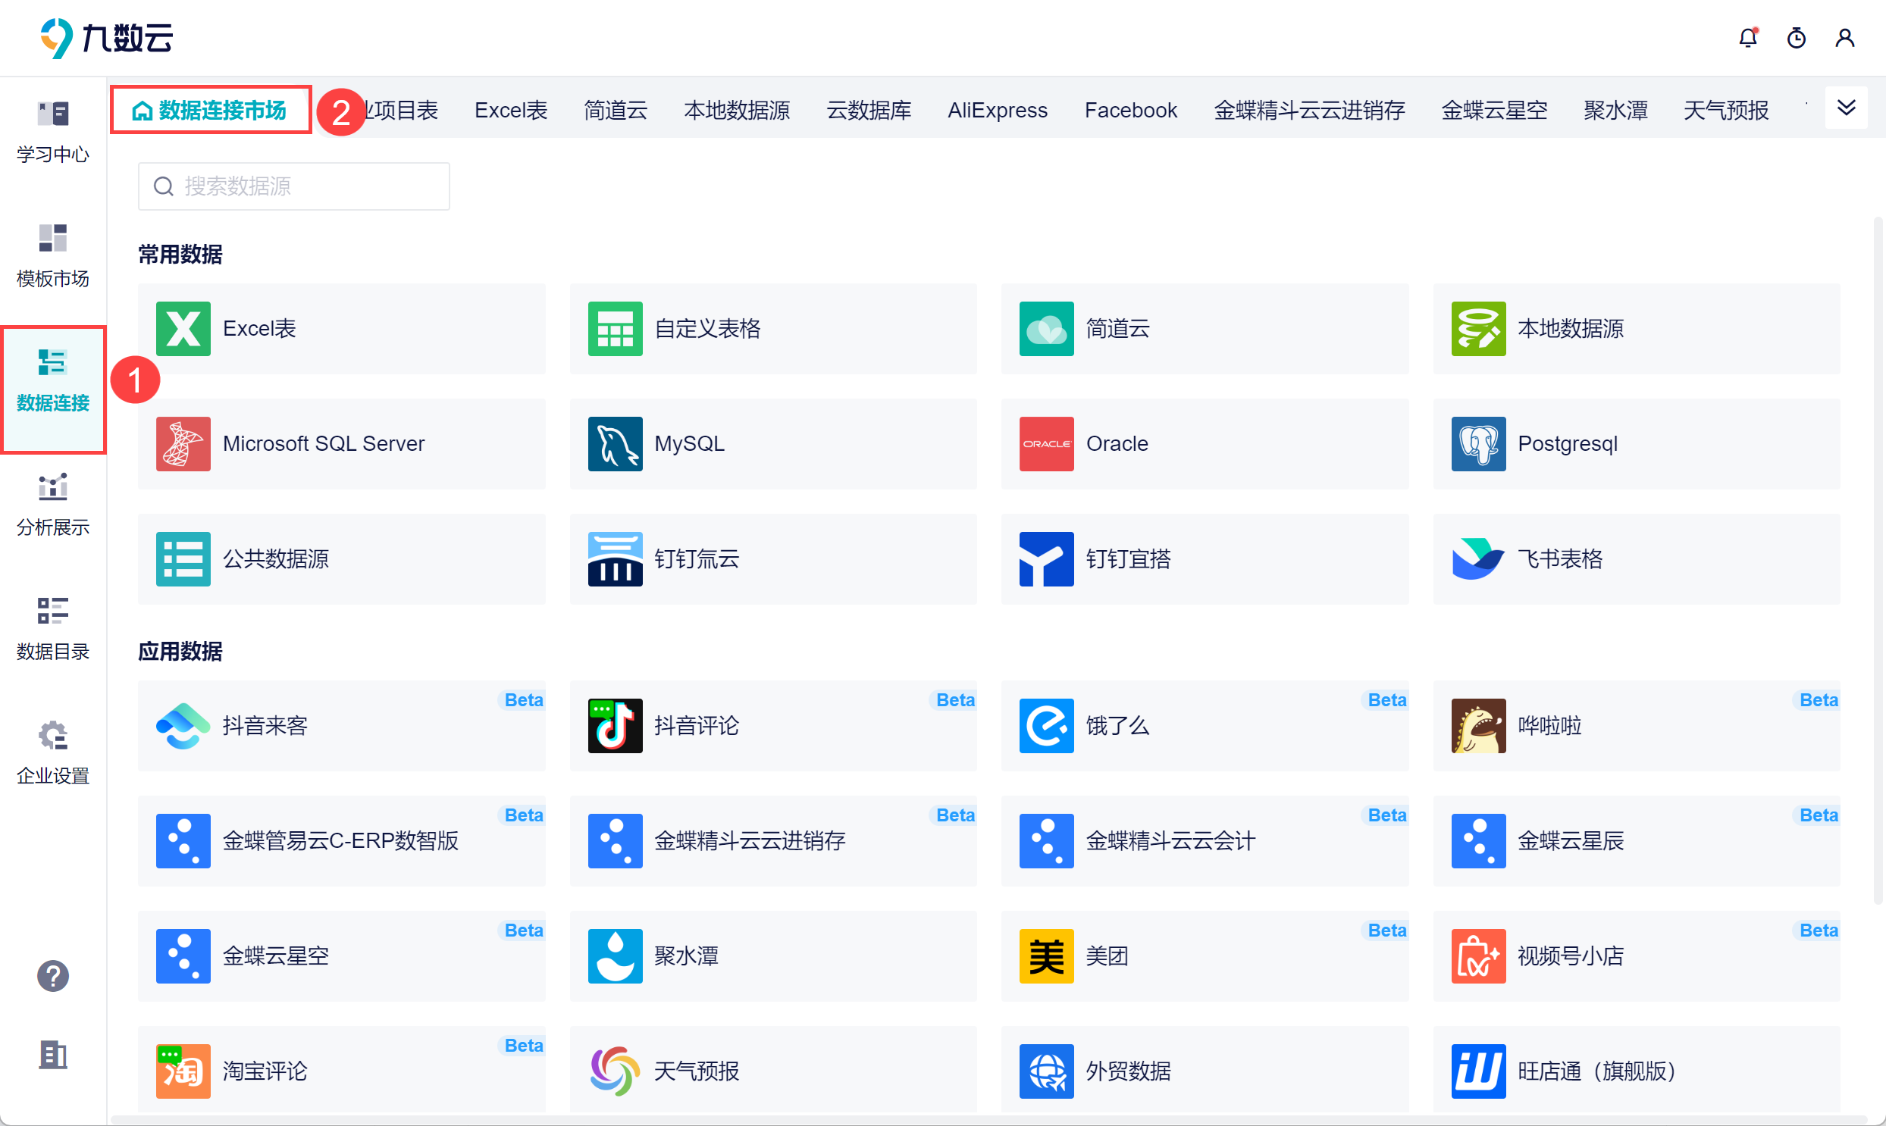Select the 金蝶云星辰 card
Viewport: 1886px width, 1126px height.
1637,841
